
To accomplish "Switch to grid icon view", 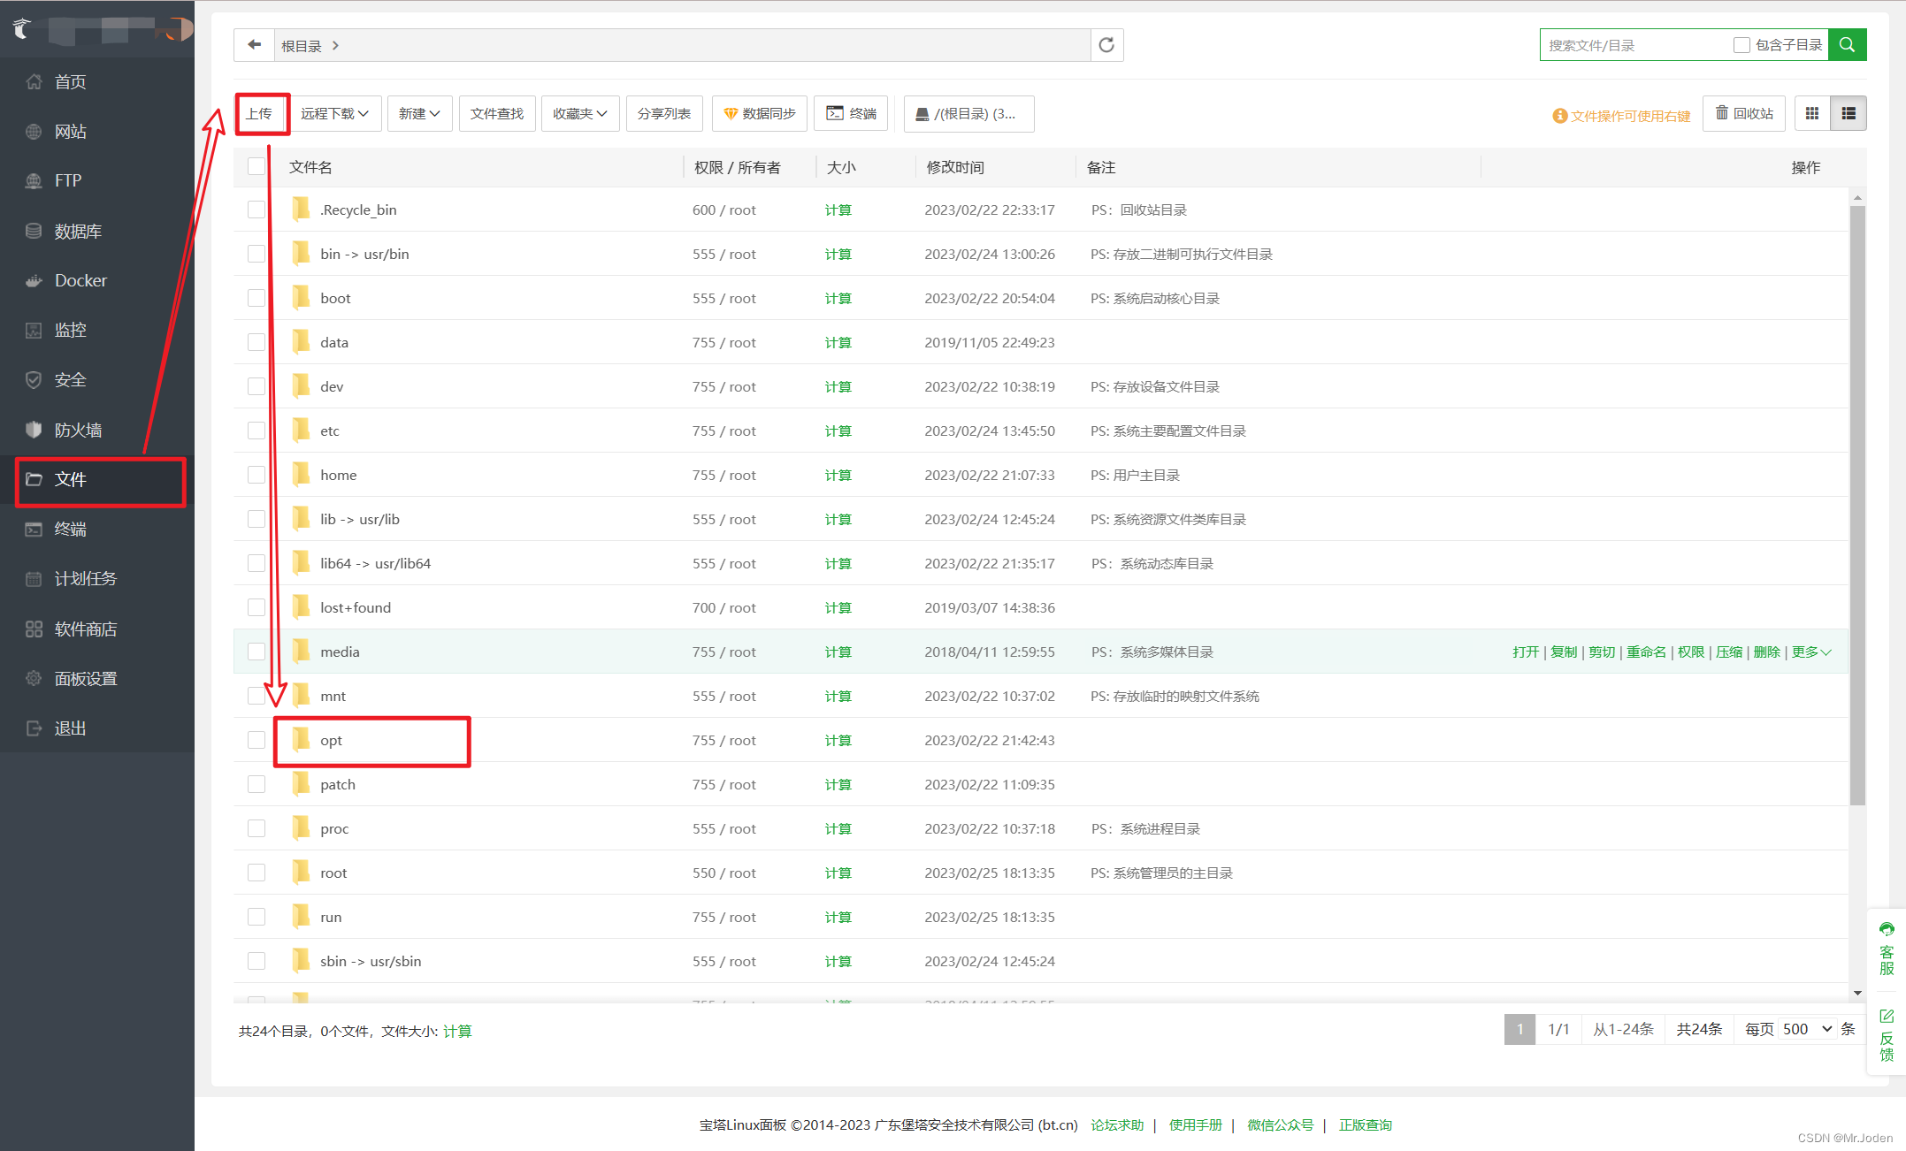I will (x=1812, y=113).
